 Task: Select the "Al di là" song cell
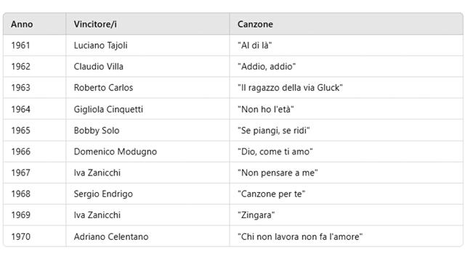346,45
